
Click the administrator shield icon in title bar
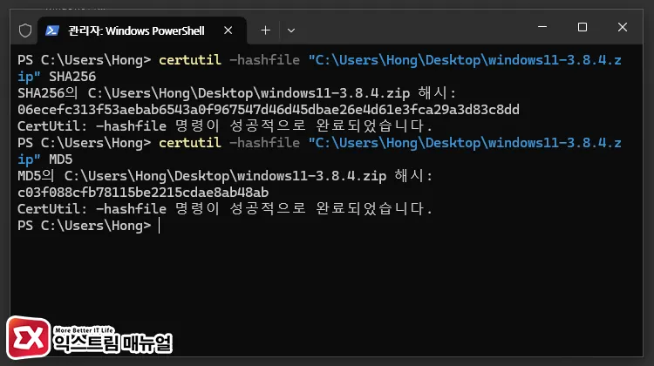25,30
